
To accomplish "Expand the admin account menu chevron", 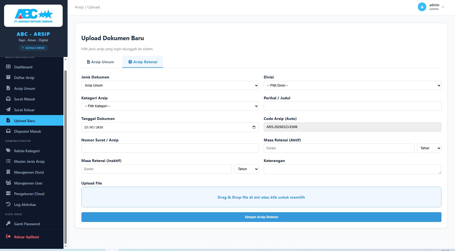I will tap(443, 7).
